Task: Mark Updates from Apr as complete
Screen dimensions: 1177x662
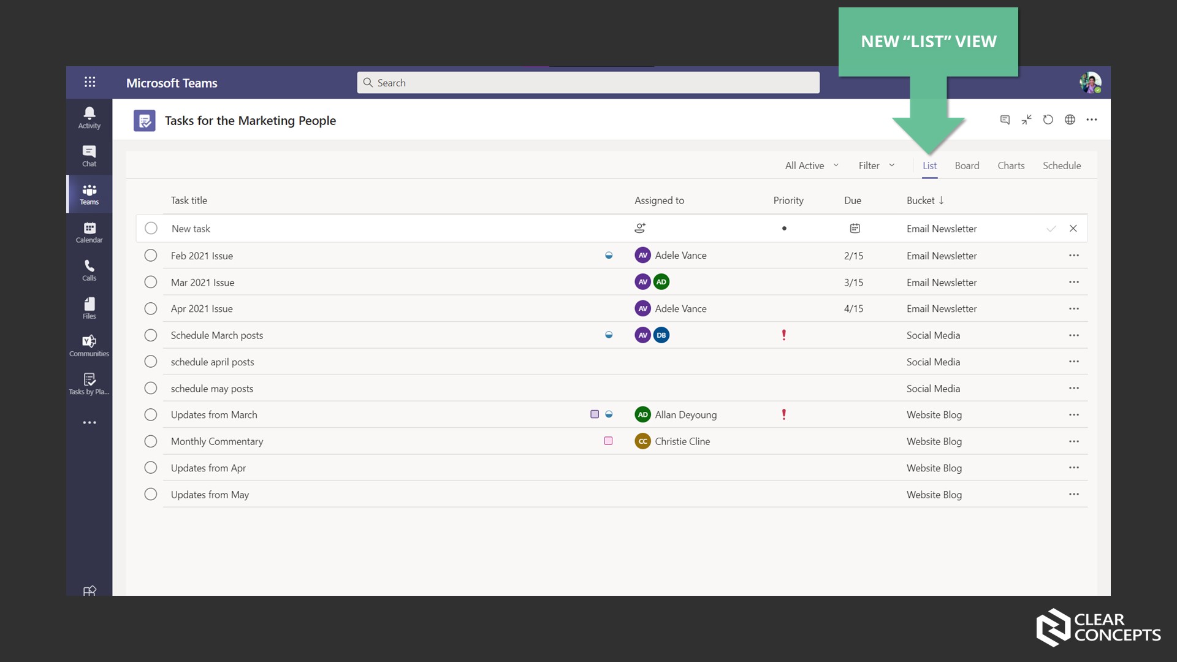Action: coord(151,468)
